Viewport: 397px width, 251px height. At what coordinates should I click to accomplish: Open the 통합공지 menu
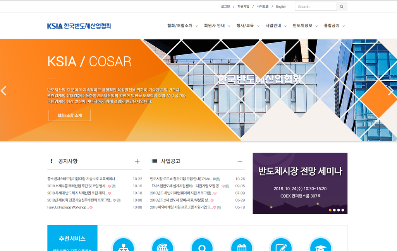coord(332,26)
